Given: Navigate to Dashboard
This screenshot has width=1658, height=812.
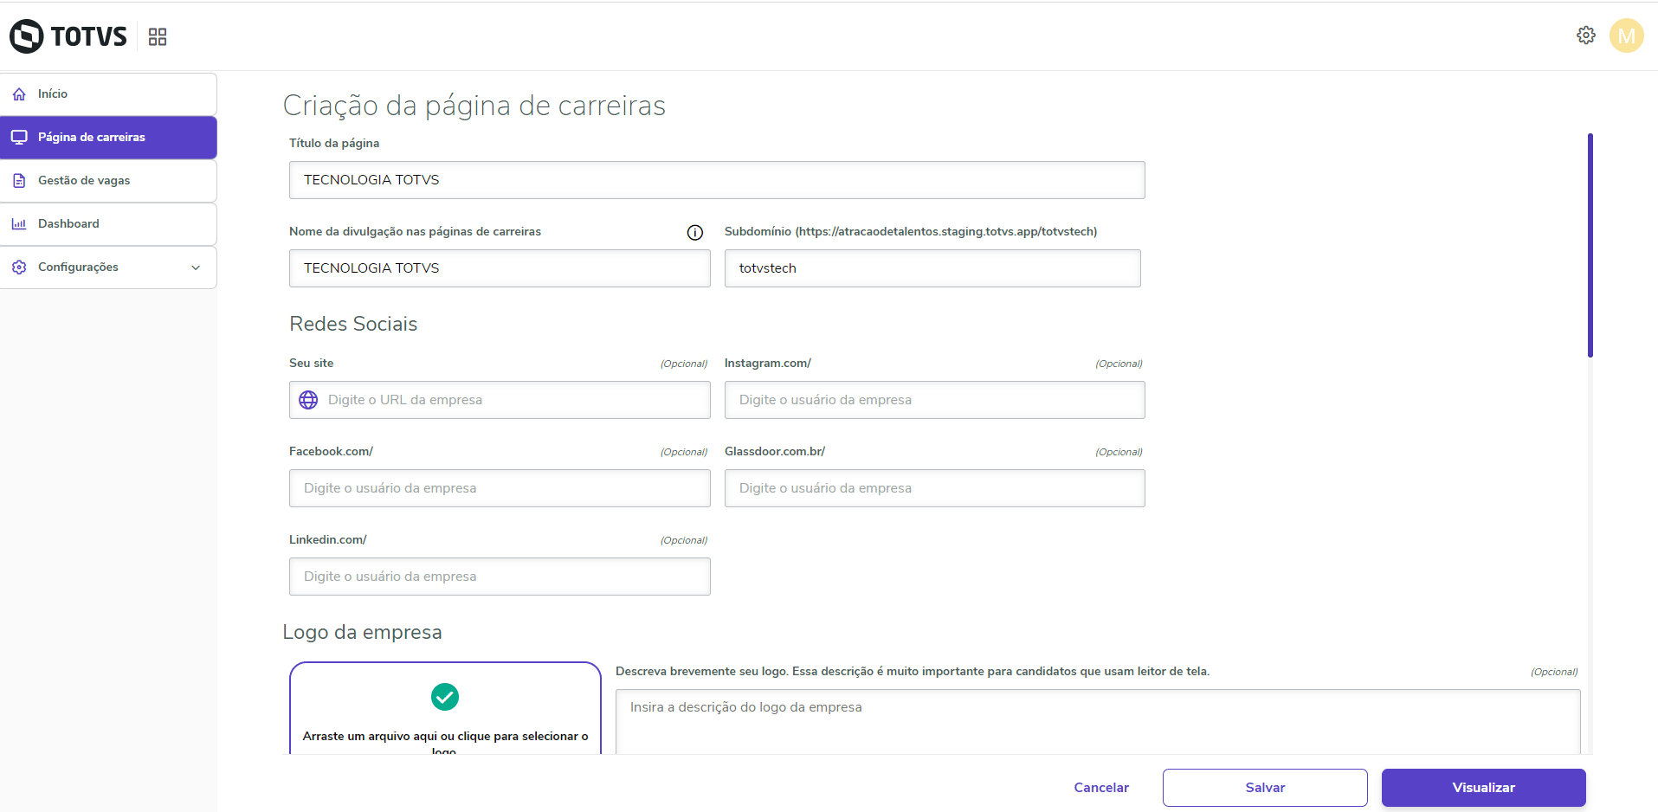Looking at the screenshot, I should (108, 224).
